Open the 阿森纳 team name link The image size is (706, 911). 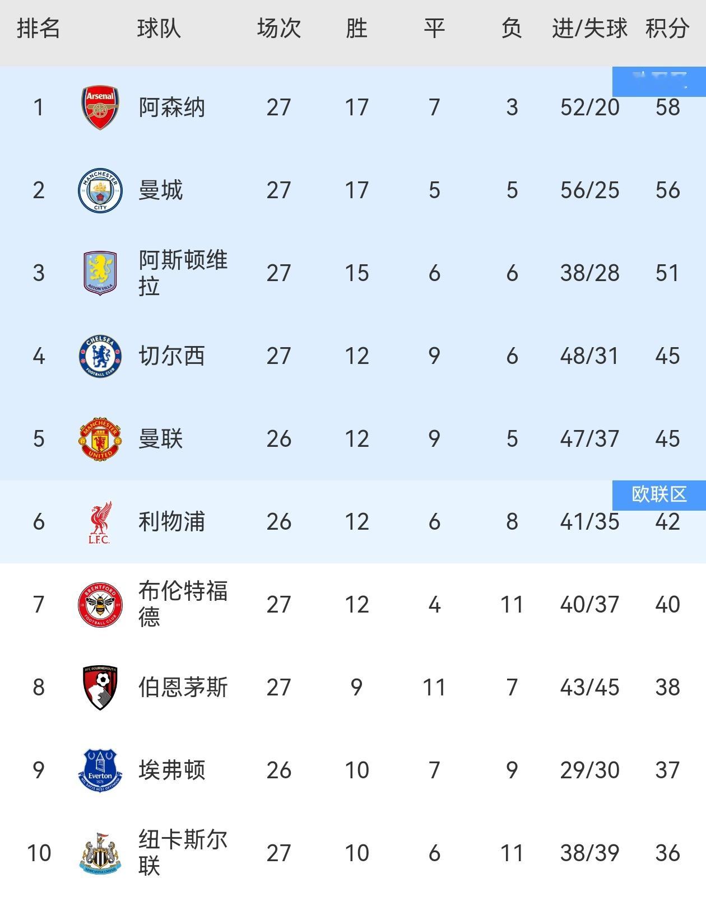171,108
